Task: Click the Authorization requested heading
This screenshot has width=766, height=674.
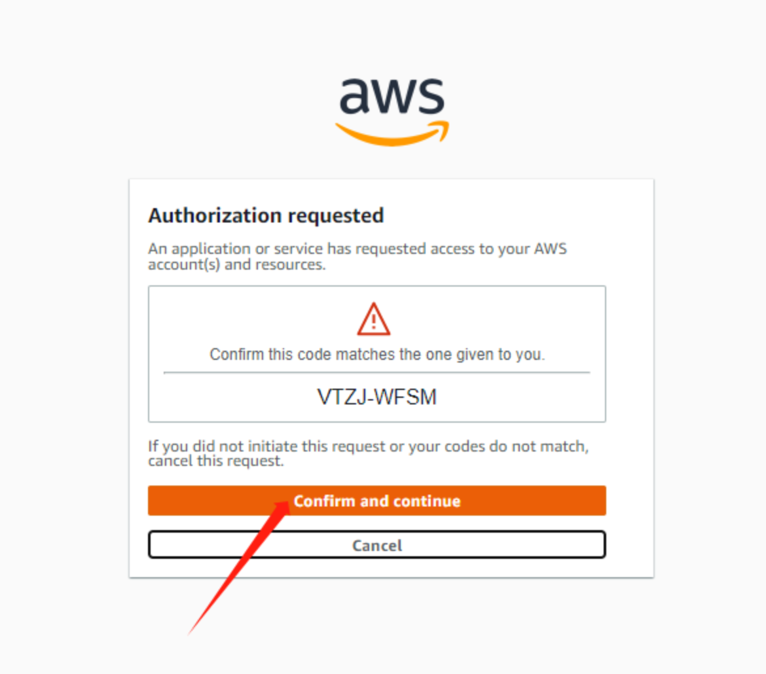Action: pos(266,215)
